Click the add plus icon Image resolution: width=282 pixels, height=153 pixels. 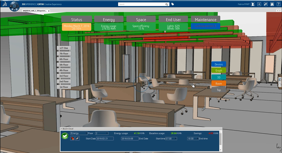pyautogui.click(x=259, y=4)
